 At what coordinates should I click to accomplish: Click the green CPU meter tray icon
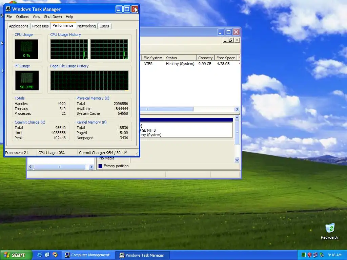[304, 255]
